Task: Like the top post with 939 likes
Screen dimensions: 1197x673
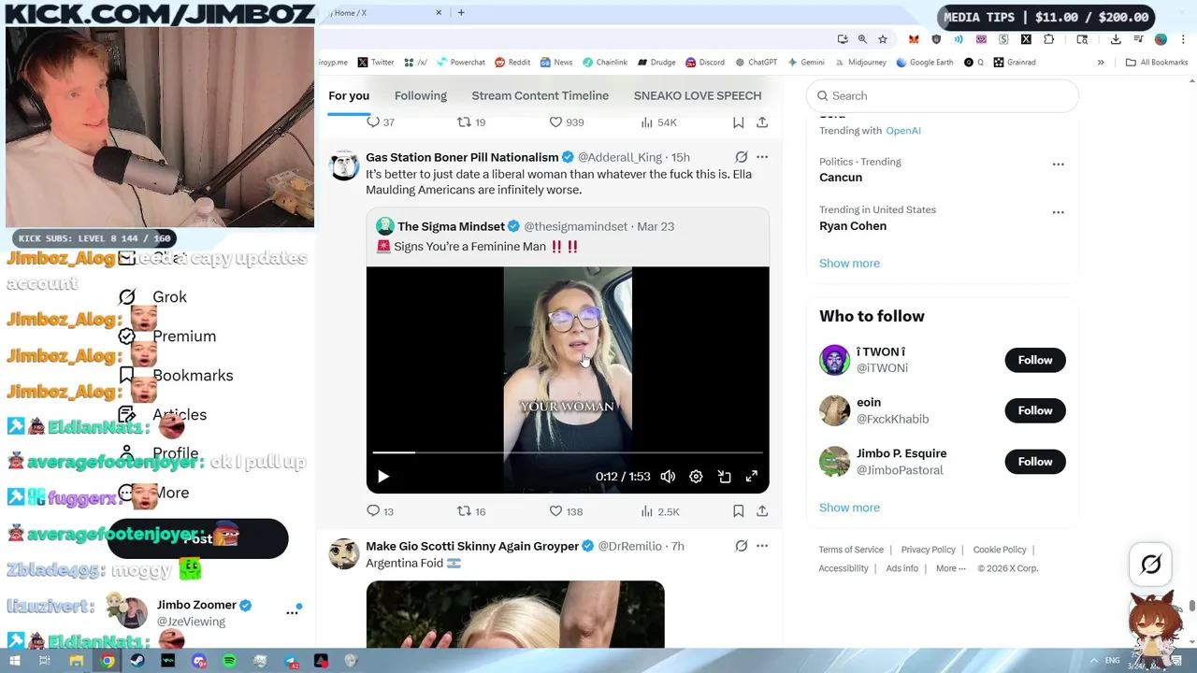Action: [566, 122]
